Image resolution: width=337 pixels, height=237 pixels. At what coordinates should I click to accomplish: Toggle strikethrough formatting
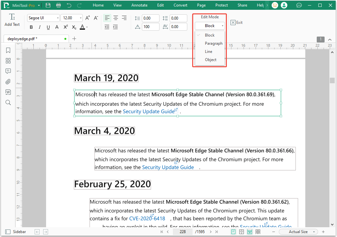coord(57,27)
